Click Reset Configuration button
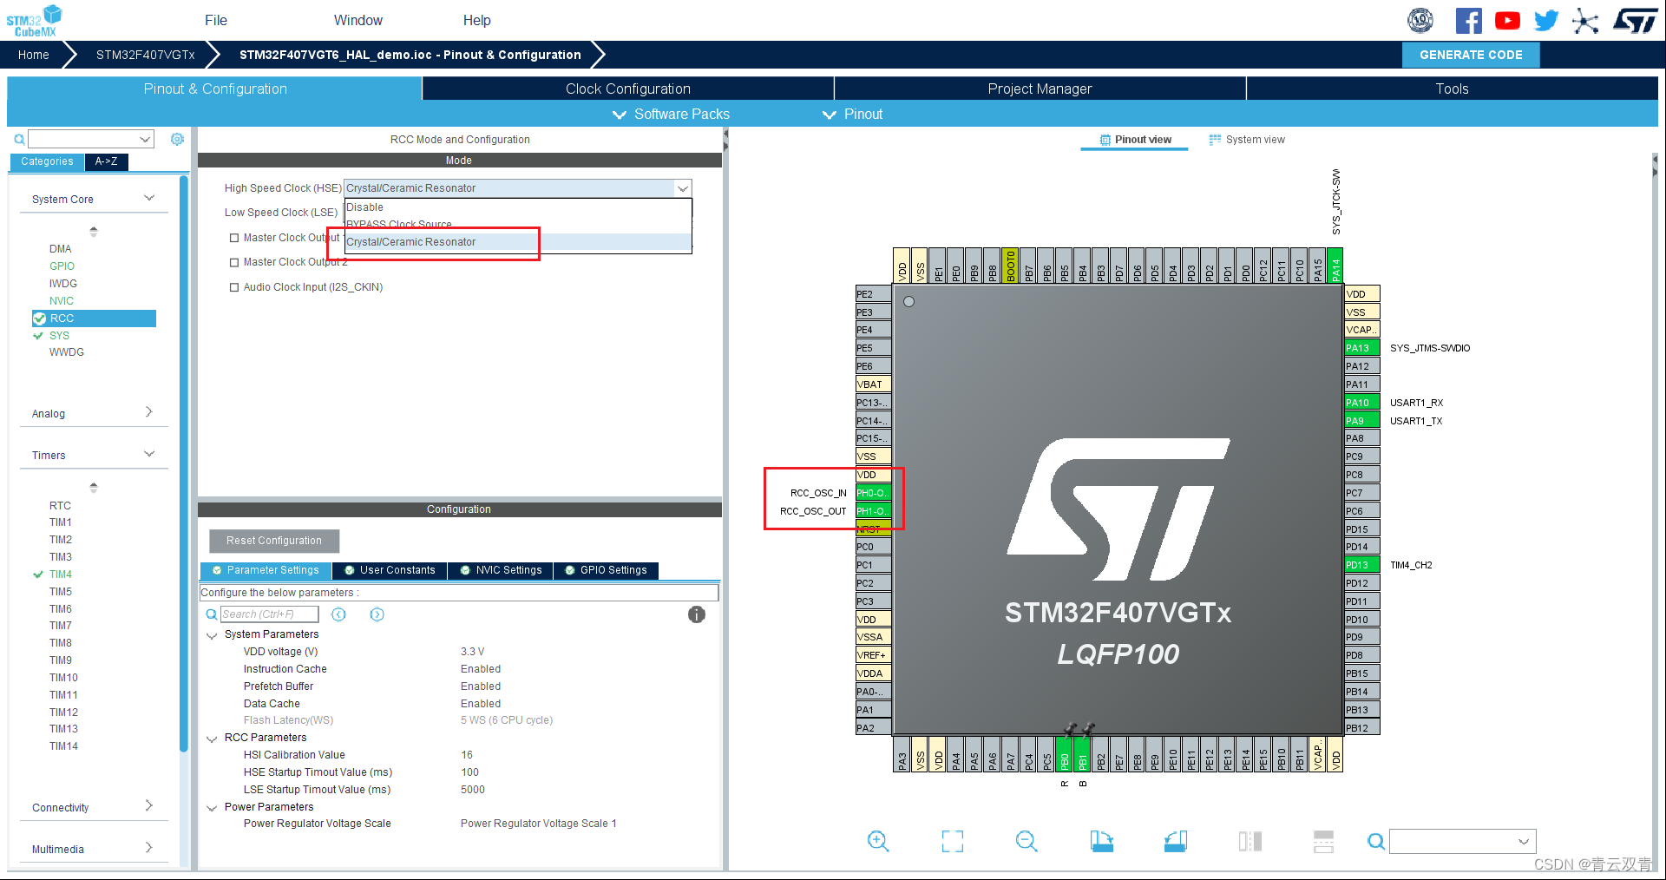 274,541
